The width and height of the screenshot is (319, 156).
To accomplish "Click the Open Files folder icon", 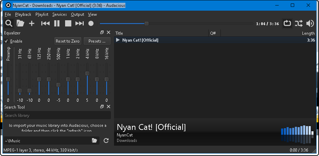I will click(20, 23).
